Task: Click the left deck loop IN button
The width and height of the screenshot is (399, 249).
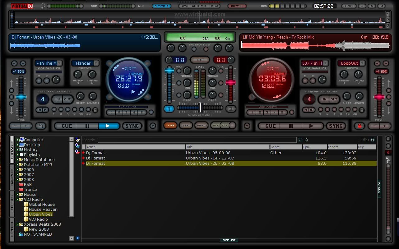Action: (57, 99)
